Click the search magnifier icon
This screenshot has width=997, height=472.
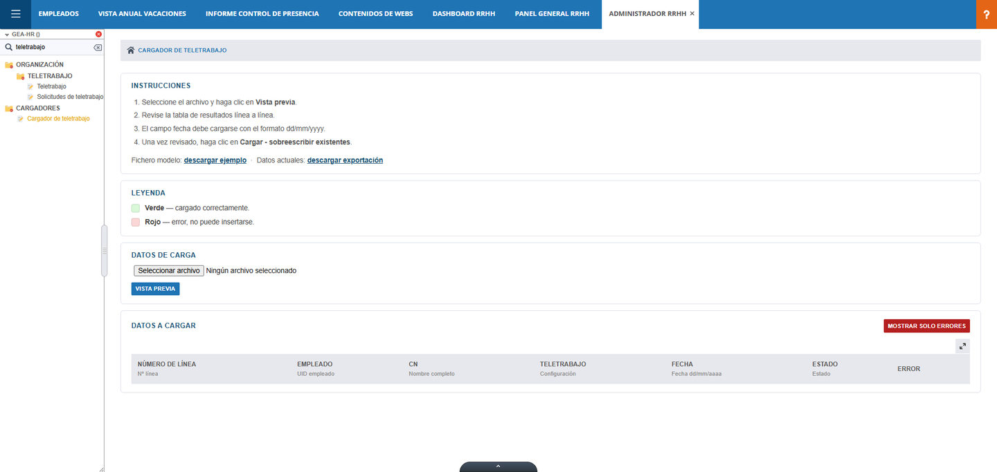8,47
